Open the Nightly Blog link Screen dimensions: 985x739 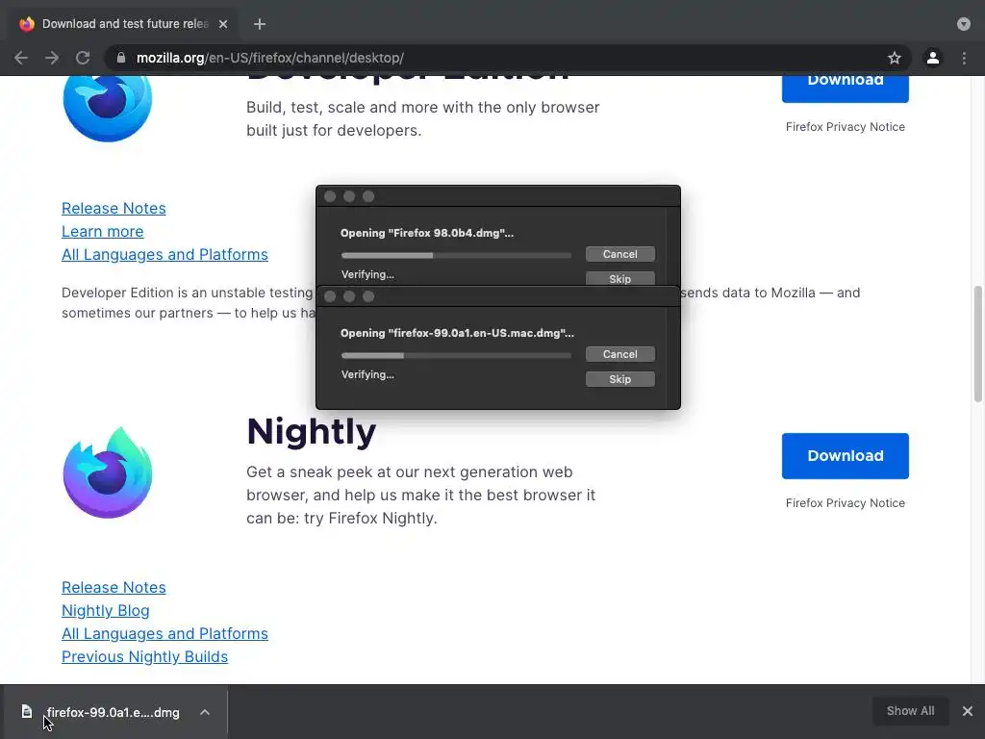[106, 610]
